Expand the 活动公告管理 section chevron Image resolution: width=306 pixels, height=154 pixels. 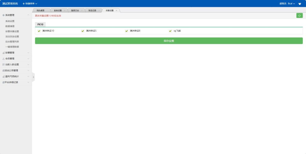click(x=28, y=71)
